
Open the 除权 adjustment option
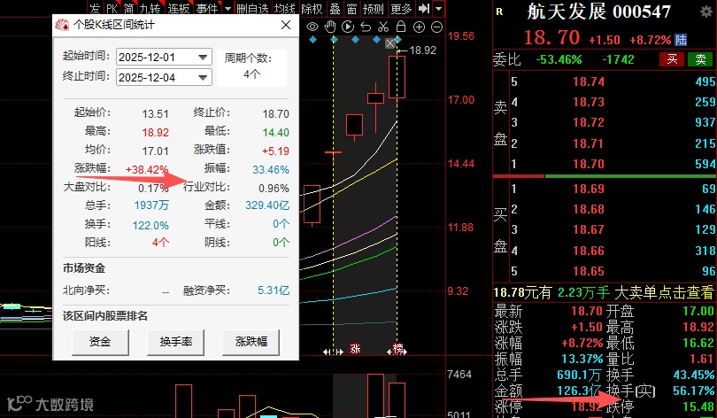[312, 9]
